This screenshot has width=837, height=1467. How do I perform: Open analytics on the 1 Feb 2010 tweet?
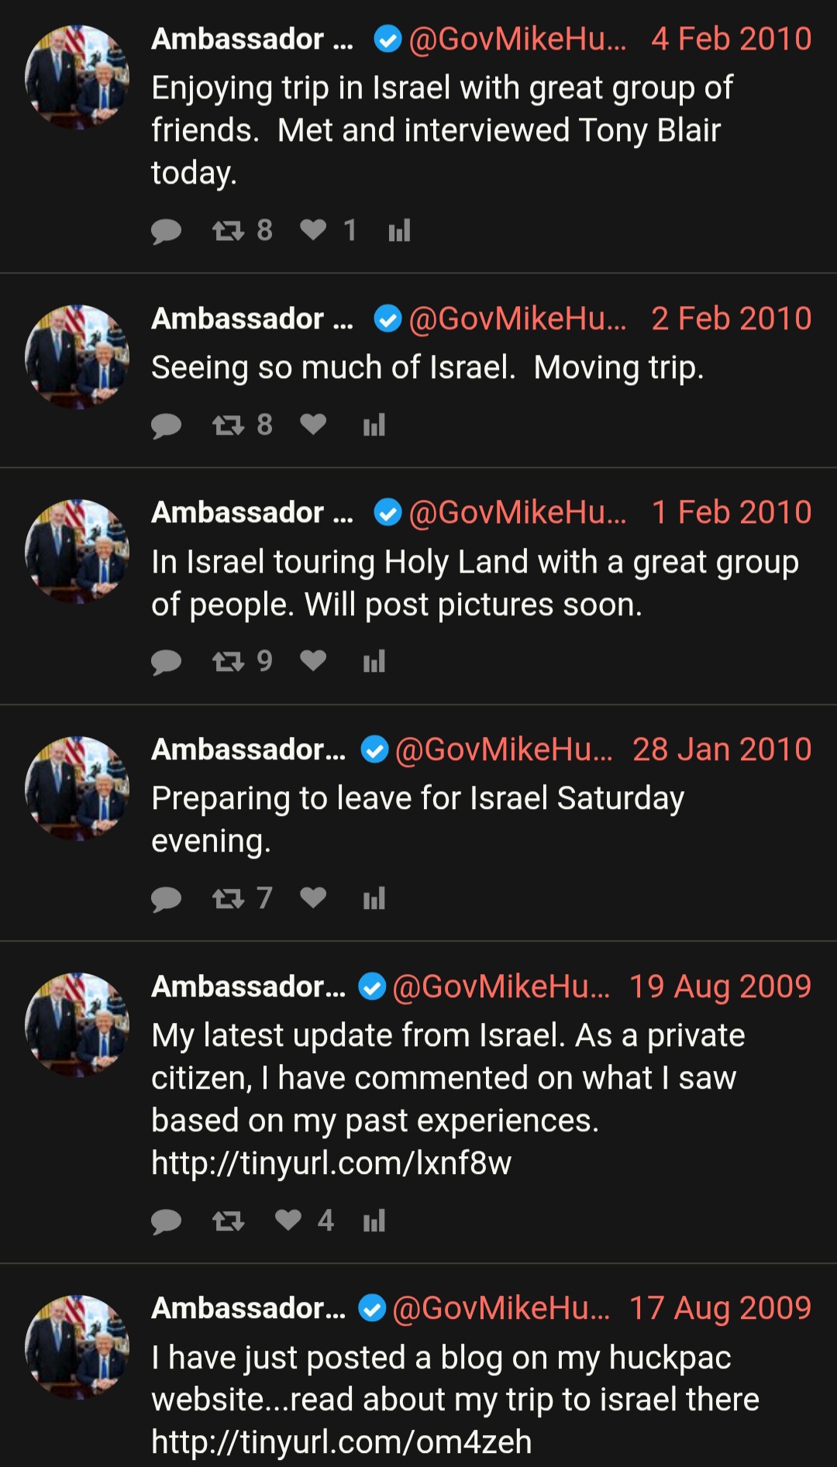[374, 661]
